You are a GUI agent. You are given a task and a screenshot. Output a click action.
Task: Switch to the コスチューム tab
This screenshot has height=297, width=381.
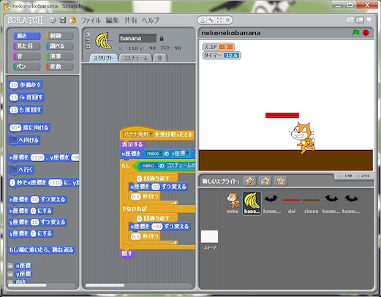[x=135, y=58]
